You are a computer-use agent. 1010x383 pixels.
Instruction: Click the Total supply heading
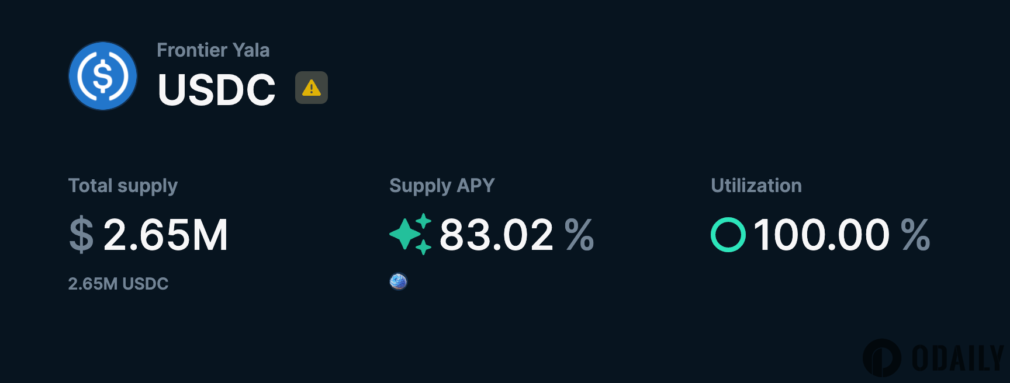coord(123,186)
